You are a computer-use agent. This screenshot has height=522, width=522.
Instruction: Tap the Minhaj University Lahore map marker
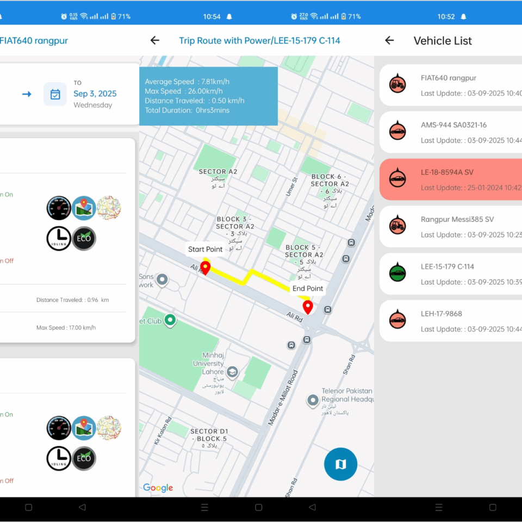[x=233, y=372]
